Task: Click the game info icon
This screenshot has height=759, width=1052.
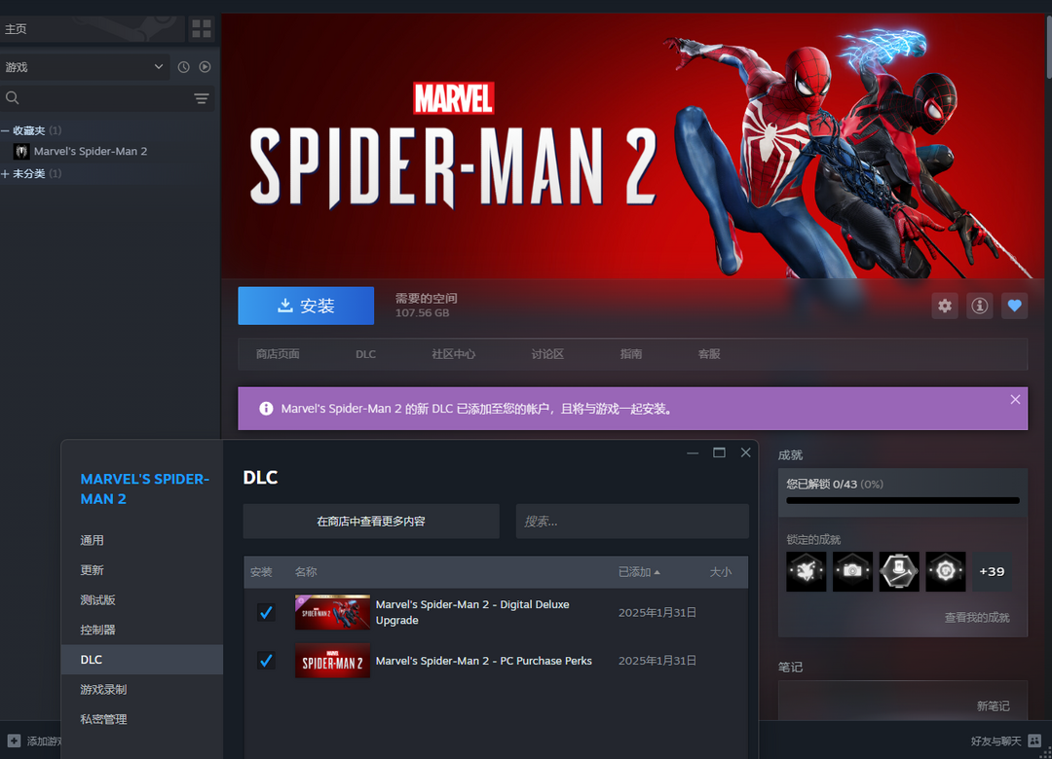Action: click(979, 306)
